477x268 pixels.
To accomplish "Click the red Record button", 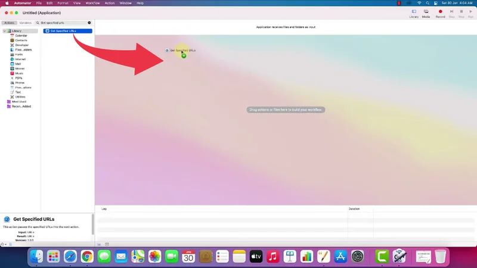I will pyautogui.click(x=440, y=13).
